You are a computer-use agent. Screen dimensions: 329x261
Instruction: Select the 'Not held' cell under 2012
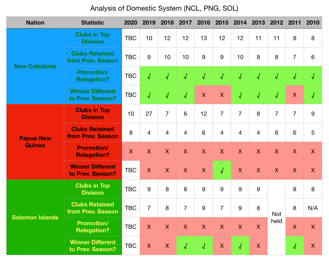tap(277, 217)
